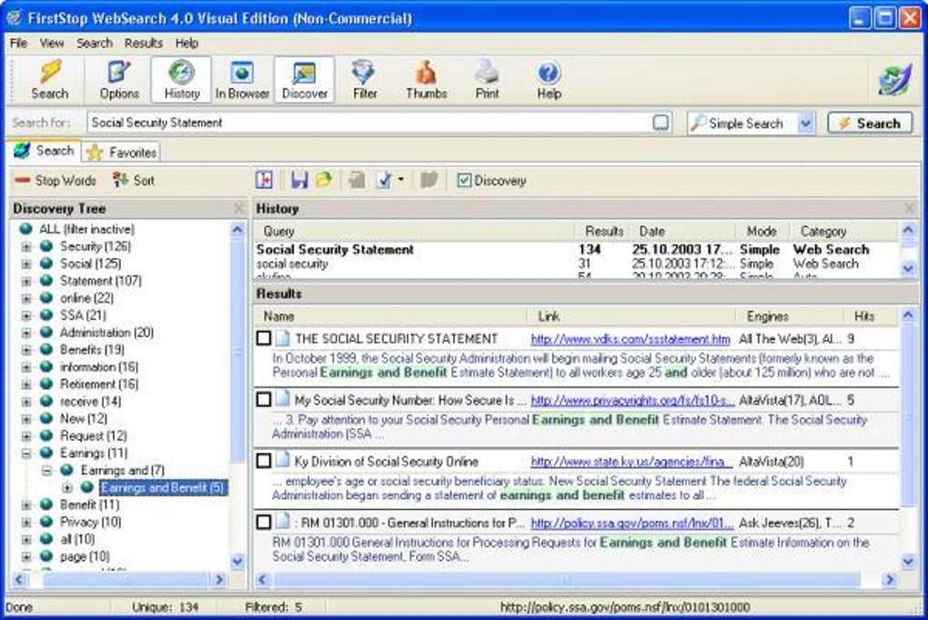Toggle the Discover toolbar button

click(304, 79)
